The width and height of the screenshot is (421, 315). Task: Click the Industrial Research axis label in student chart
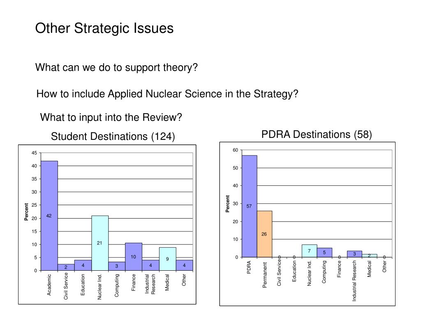150,284
